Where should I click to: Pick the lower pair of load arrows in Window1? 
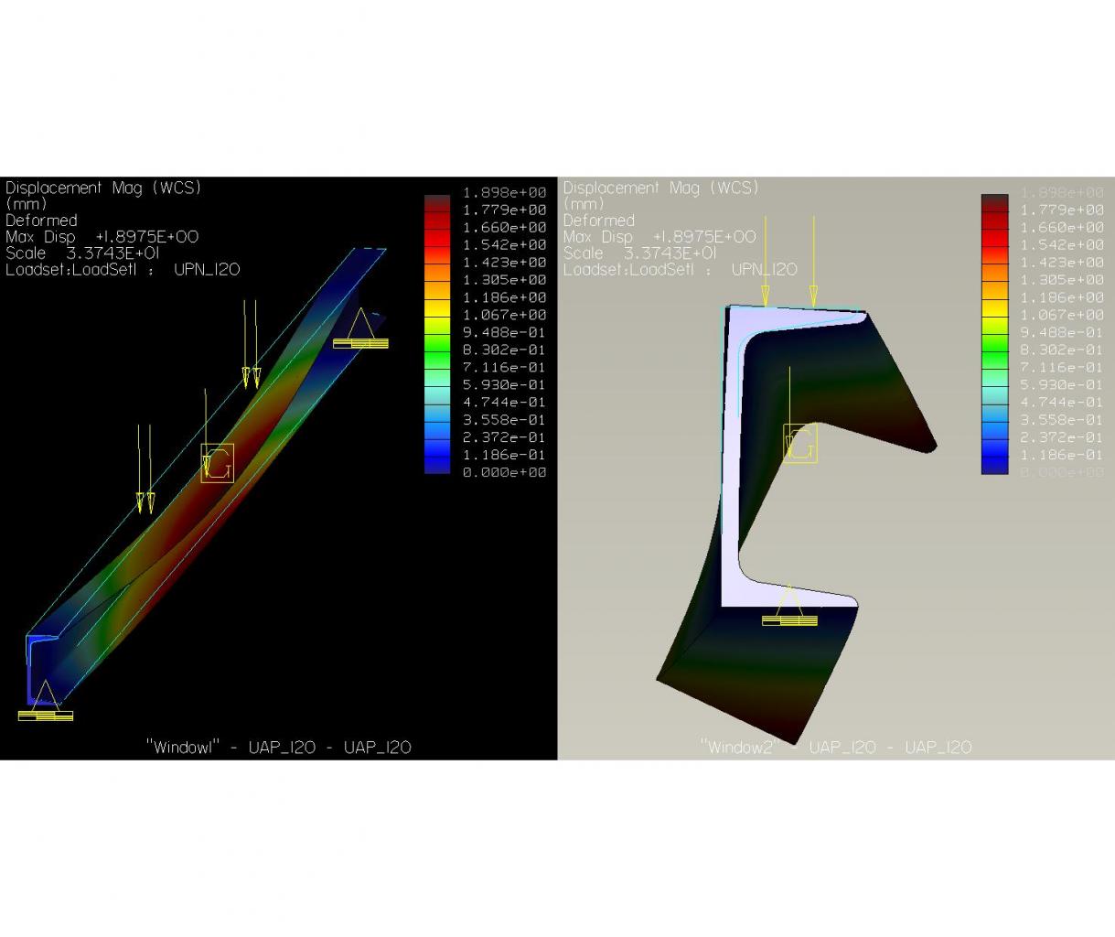tap(145, 468)
